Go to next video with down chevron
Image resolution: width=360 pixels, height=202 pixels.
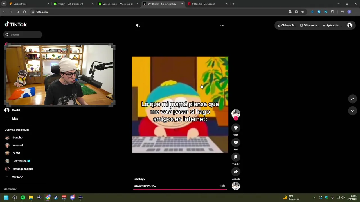tap(352, 111)
